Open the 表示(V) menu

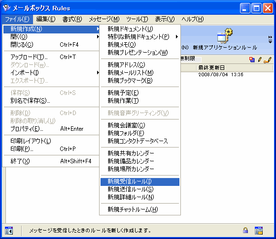[x=165, y=19]
